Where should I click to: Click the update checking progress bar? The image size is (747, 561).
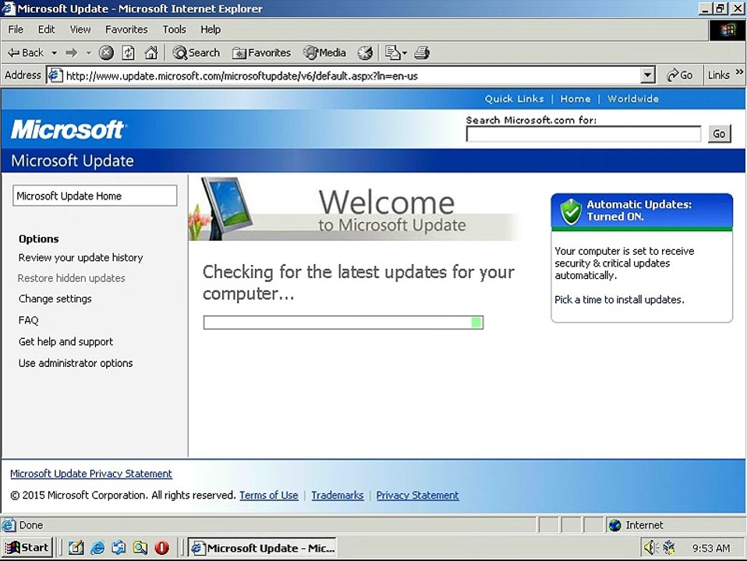(343, 323)
